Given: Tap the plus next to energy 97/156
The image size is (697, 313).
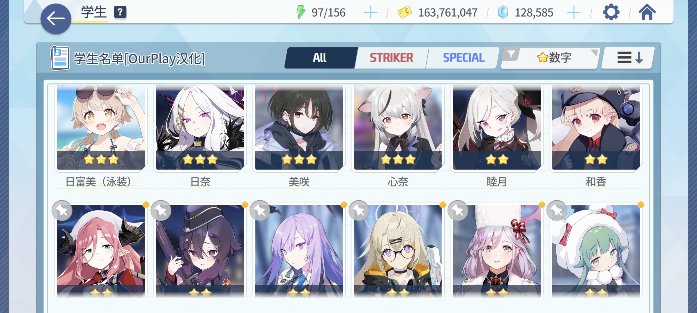Looking at the screenshot, I should [x=370, y=13].
